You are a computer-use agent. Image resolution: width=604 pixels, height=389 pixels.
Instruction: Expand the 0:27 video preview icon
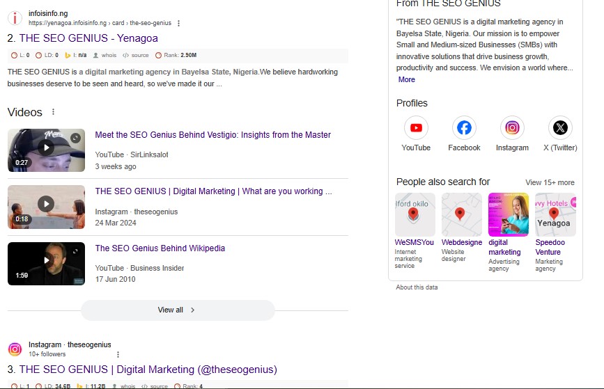click(x=76, y=137)
